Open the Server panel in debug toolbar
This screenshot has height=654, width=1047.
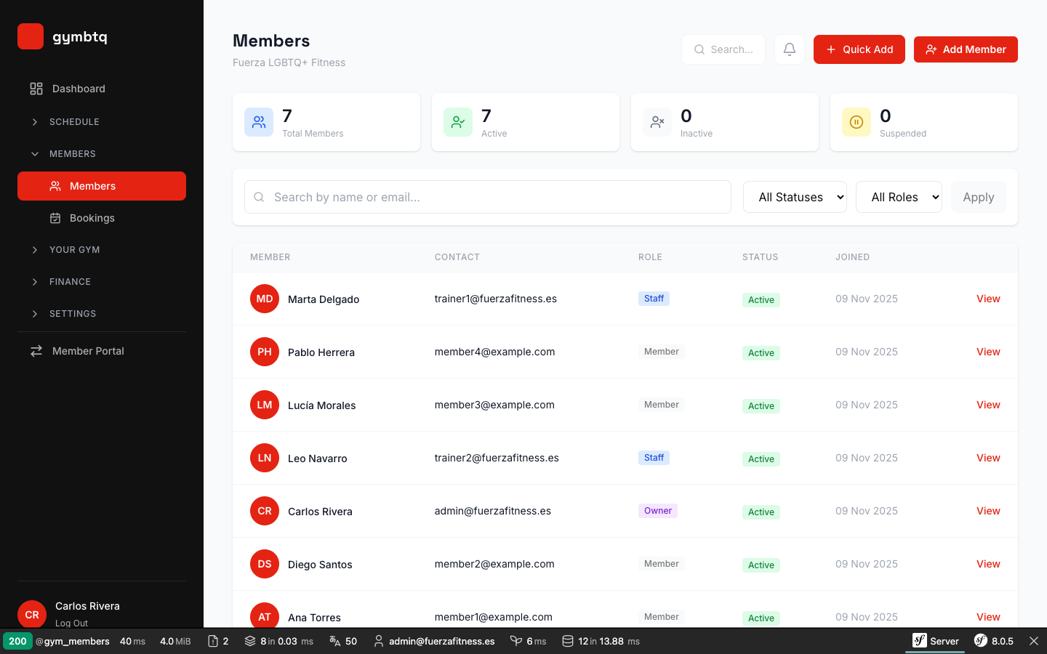tap(935, 641)
